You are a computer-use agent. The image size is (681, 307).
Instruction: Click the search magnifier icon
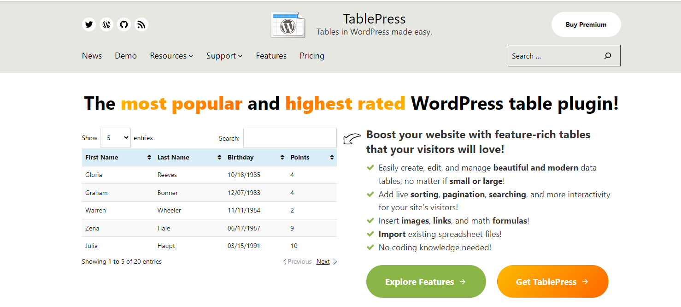point(608,56)
